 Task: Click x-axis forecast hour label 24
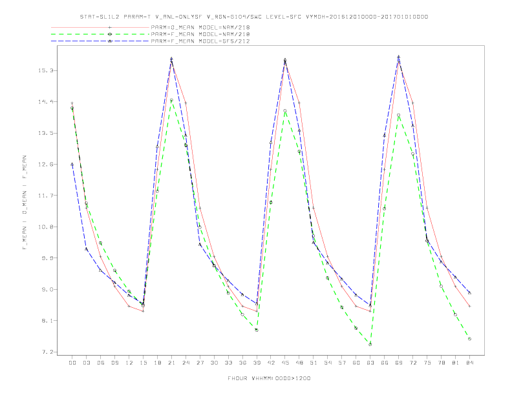[x=186, y=363]
